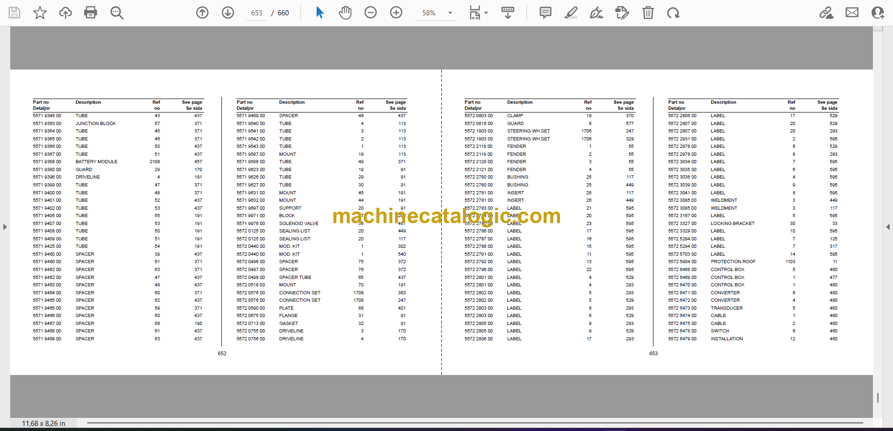Image resolution: width=893 pixels, height=431 pixels.
Task: Click the PROTECTION ROOF description
Action: tap(733, 262)
